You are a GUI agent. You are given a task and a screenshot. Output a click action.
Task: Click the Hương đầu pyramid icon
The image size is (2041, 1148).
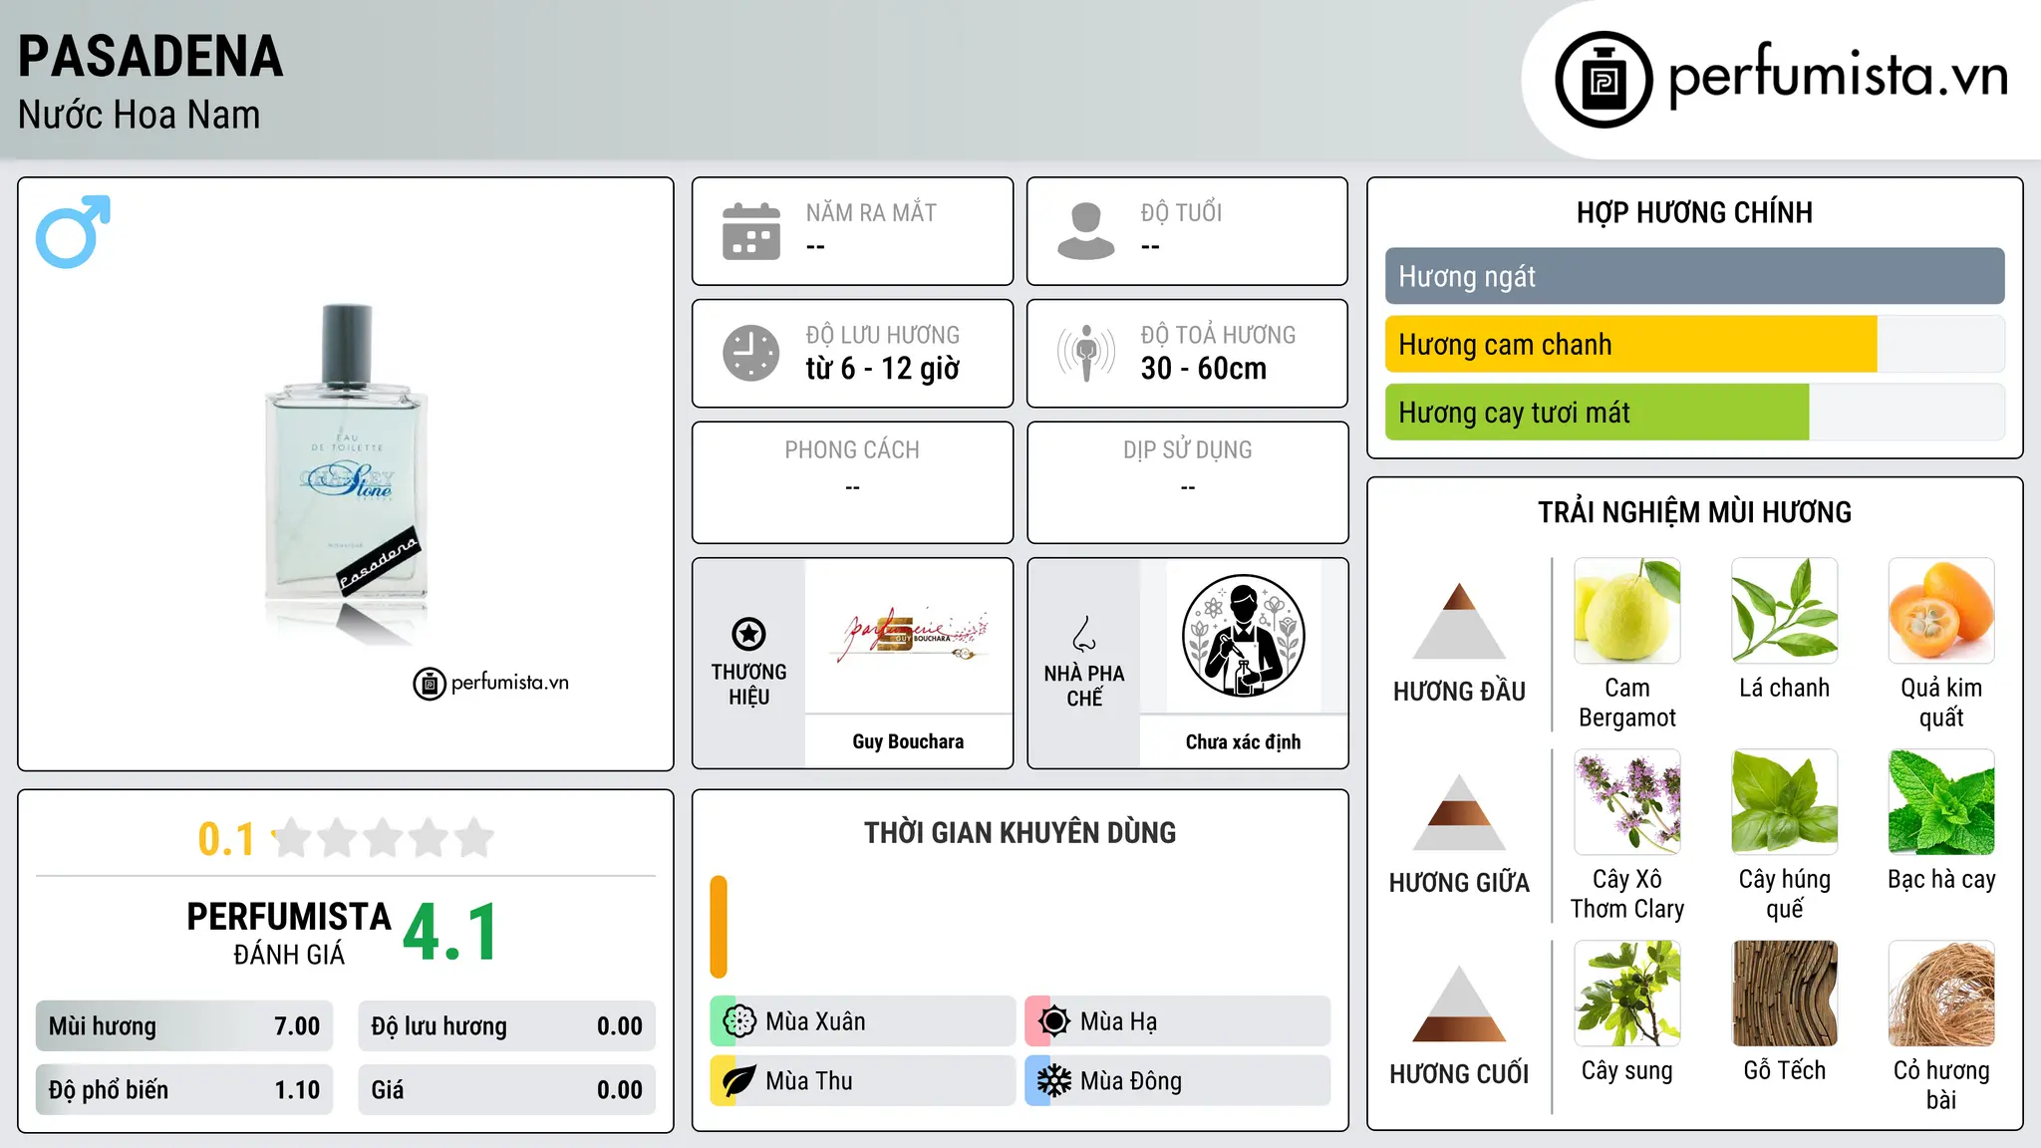[x=1459, y=620]
